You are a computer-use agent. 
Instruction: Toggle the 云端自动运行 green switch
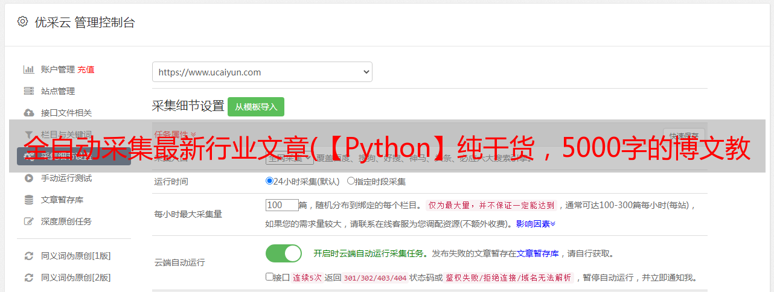tap(284, 253)
